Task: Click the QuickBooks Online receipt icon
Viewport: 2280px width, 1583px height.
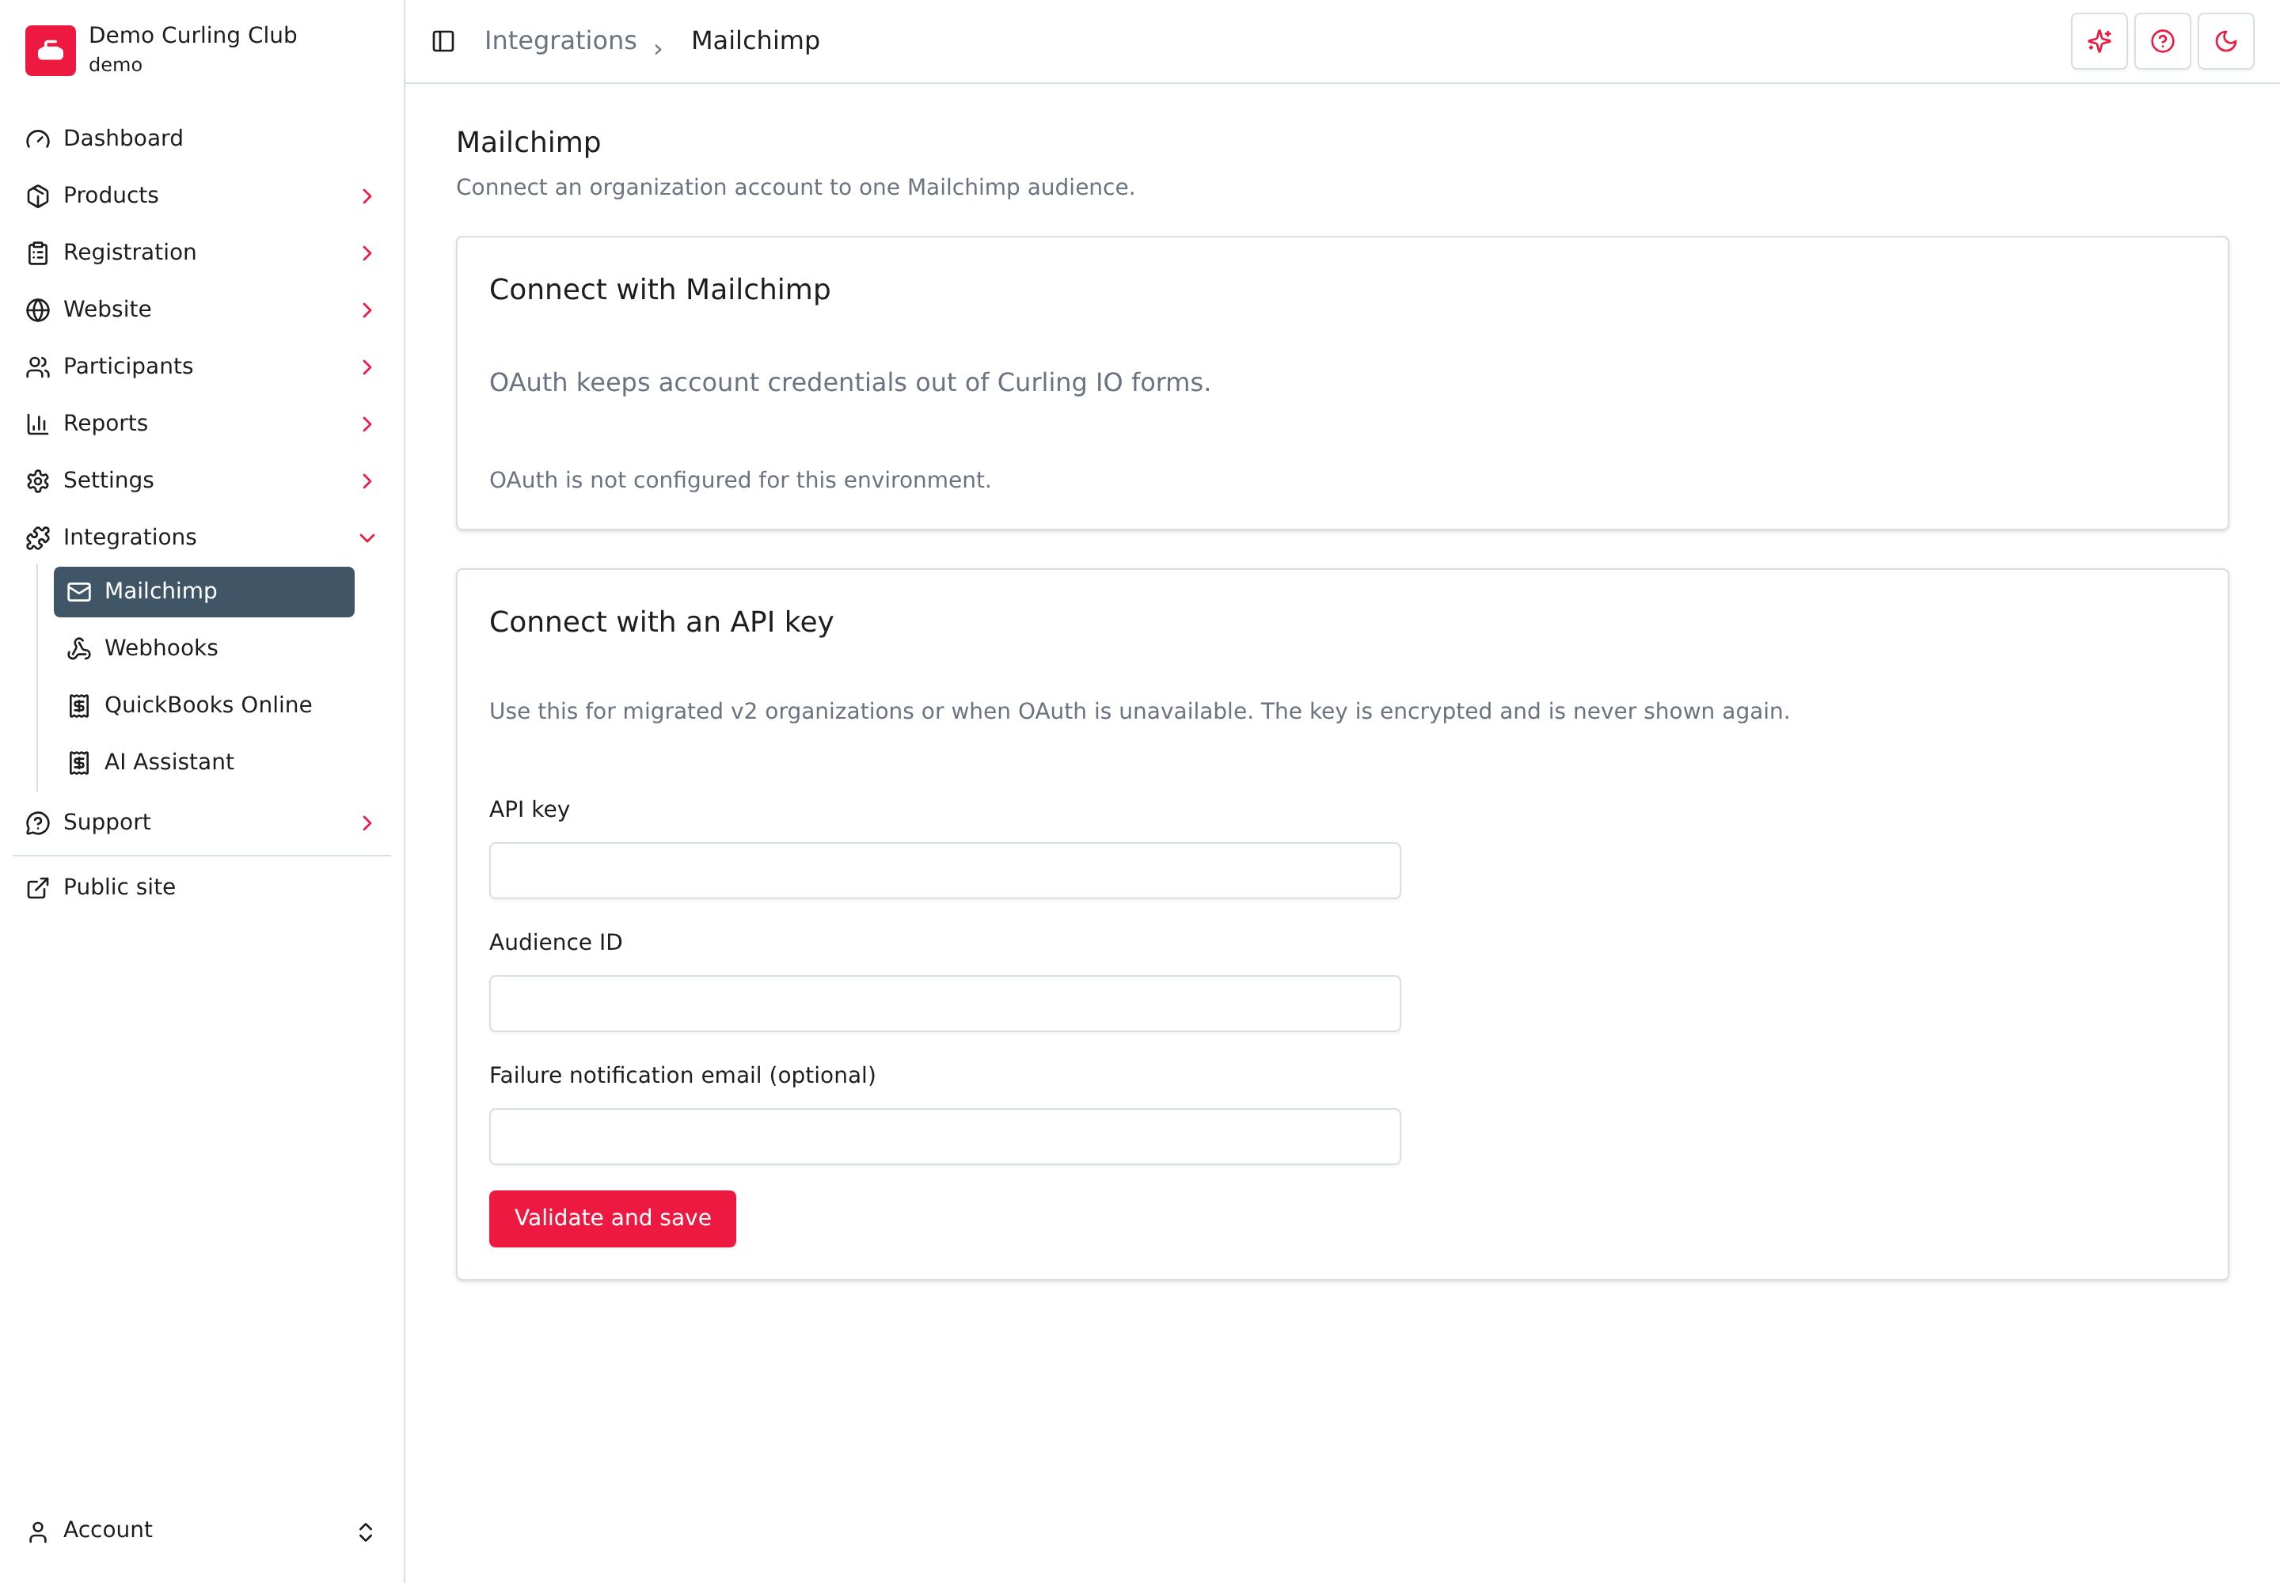Action: (79, 705)
